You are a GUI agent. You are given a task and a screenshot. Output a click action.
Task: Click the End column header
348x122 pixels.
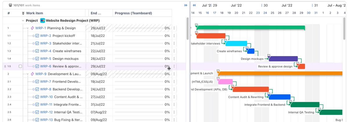tap(96, 13)
